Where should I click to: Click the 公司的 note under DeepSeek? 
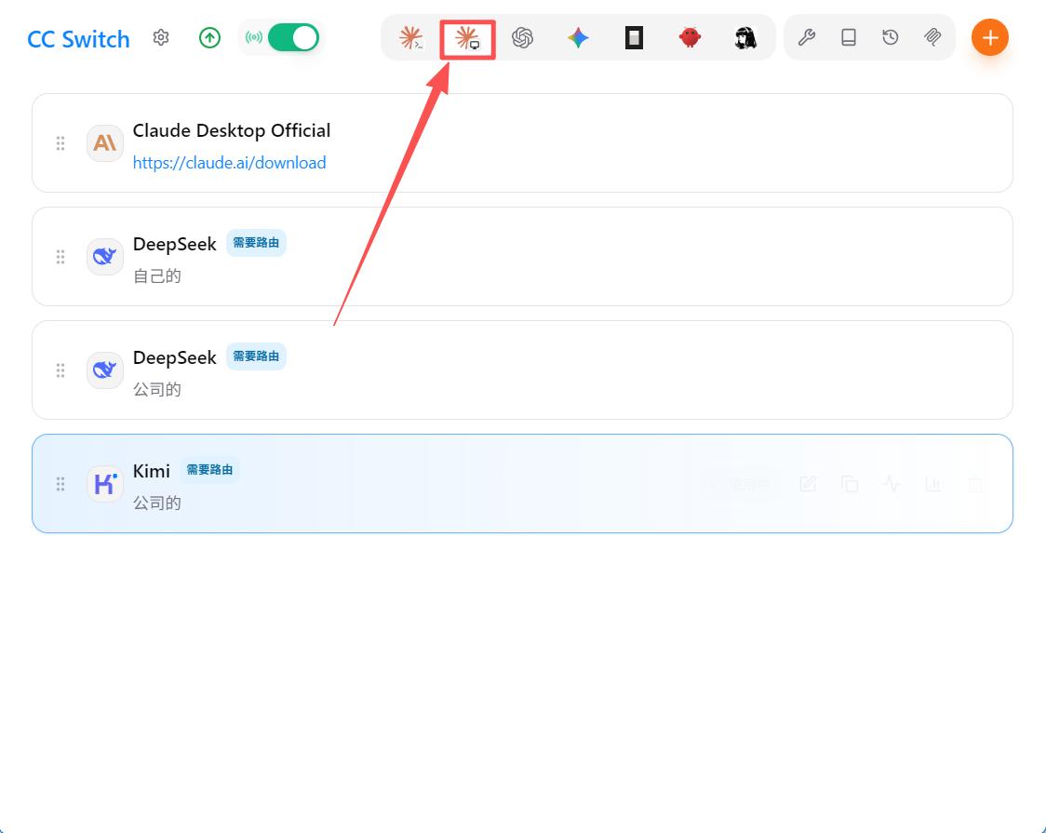tap(156, 389)
